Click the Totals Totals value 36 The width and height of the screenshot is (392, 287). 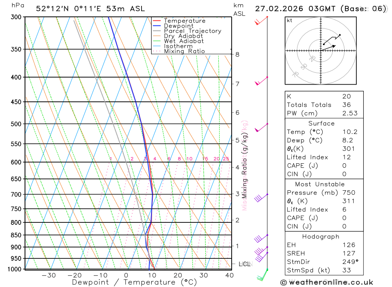[347, 105]
